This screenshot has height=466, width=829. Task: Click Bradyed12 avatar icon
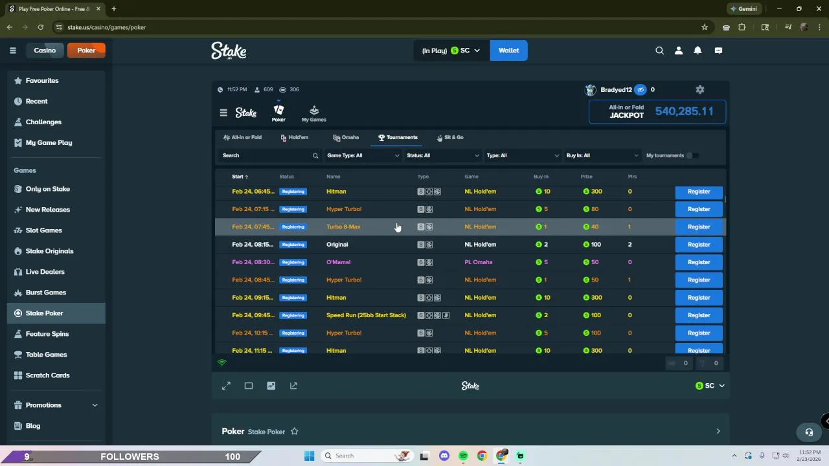click(x=590, y=90)
